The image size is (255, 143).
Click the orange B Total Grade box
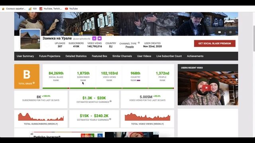point(27,76)
